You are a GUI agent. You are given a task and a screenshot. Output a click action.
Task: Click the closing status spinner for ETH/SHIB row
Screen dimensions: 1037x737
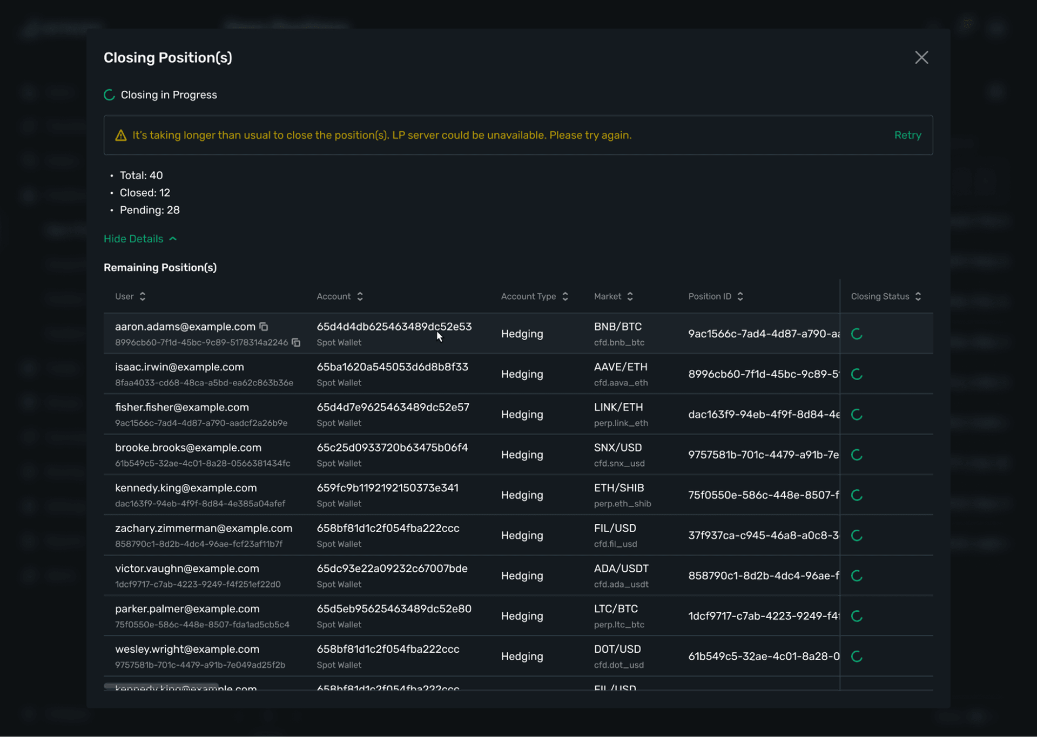[x=857, y=495]
